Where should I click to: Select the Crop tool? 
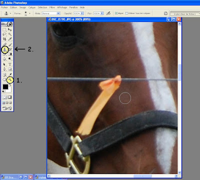pyautogui.click(x=4, y=39)
